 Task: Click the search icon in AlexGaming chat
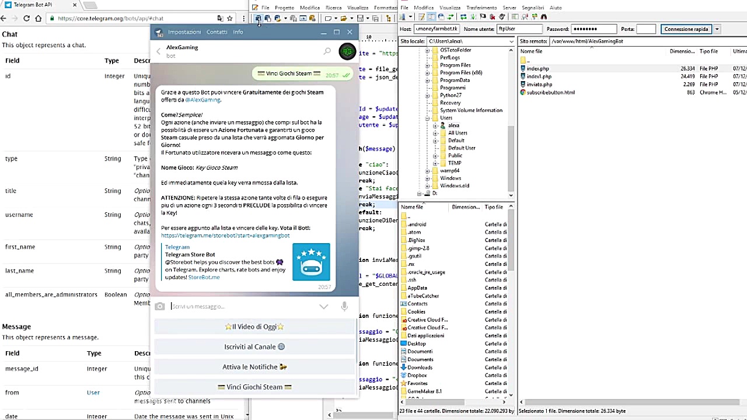click(327, 51)
